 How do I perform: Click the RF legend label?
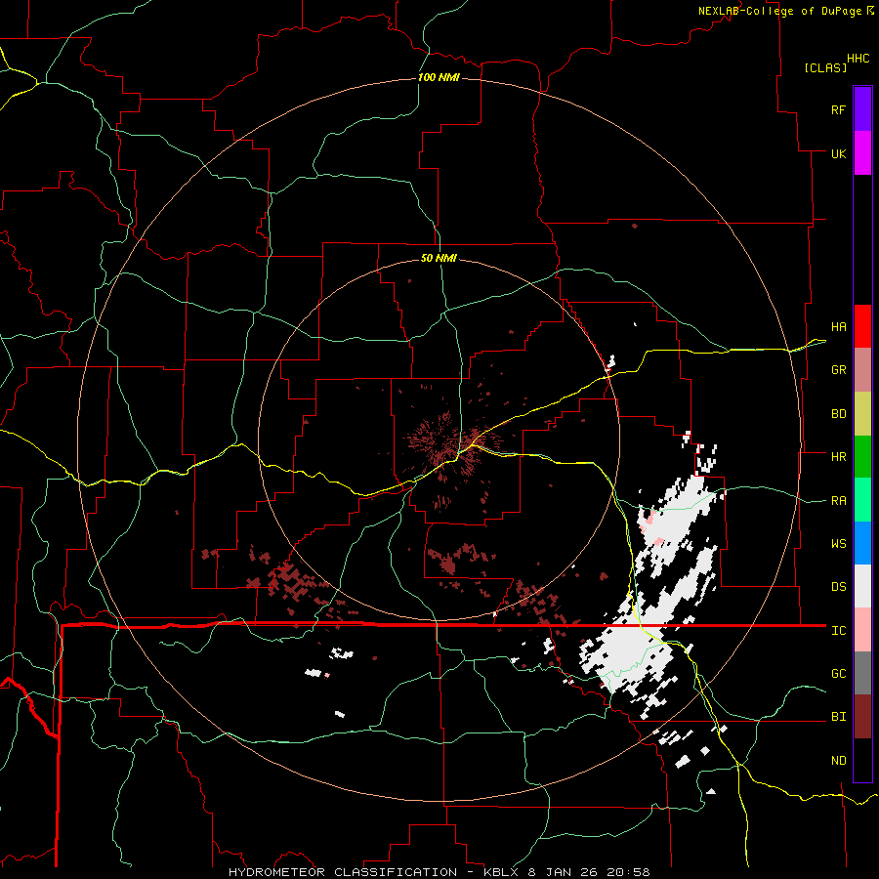[x=838, y=109]
